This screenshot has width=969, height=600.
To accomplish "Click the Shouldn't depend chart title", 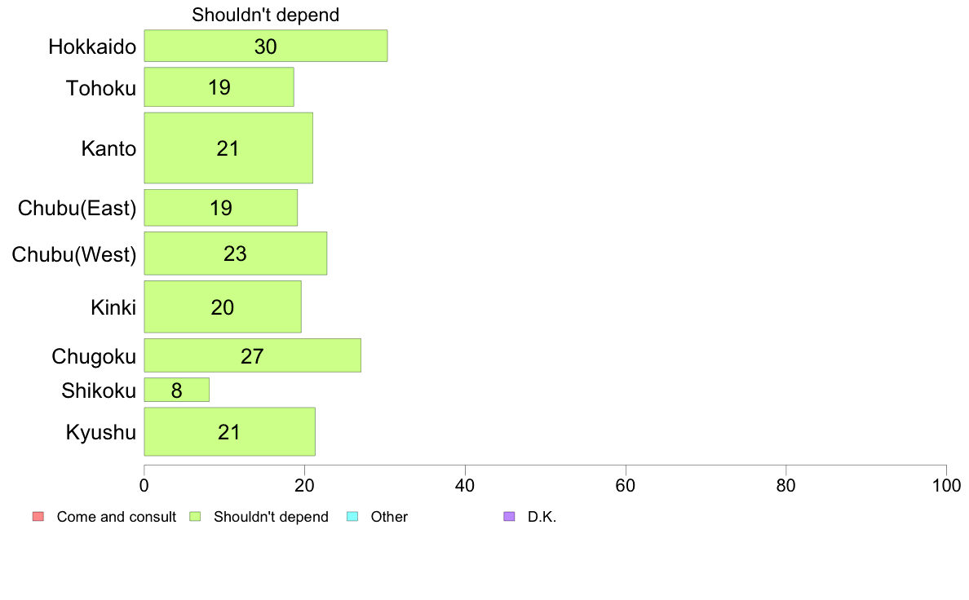I will pyautogui.click(x=266, y=15).
